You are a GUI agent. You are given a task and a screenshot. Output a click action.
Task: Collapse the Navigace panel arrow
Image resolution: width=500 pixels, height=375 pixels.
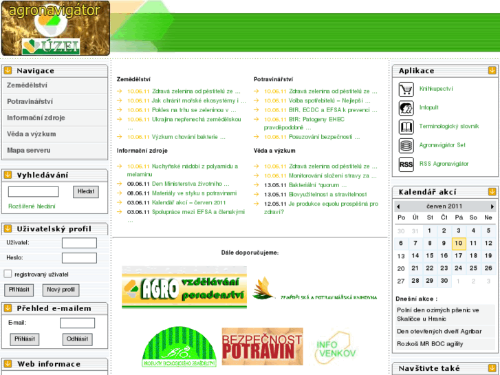click(8, 71)
